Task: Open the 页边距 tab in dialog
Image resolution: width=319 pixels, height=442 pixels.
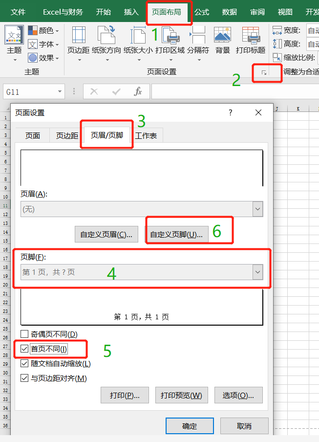Action: click(x=67, y=135)
